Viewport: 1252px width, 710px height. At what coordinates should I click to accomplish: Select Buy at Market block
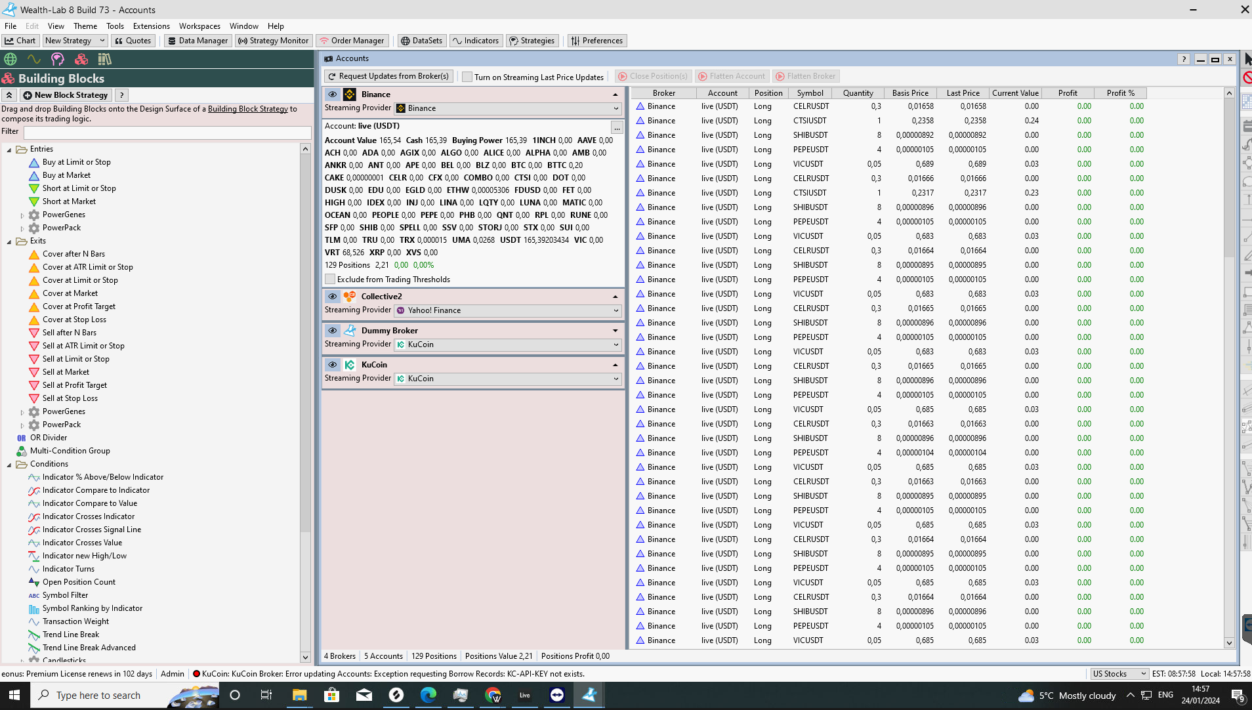point(66,176)
